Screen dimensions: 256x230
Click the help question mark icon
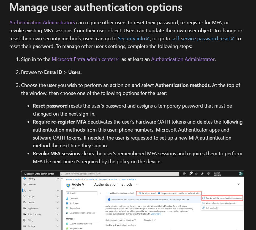tap(202, 173)
